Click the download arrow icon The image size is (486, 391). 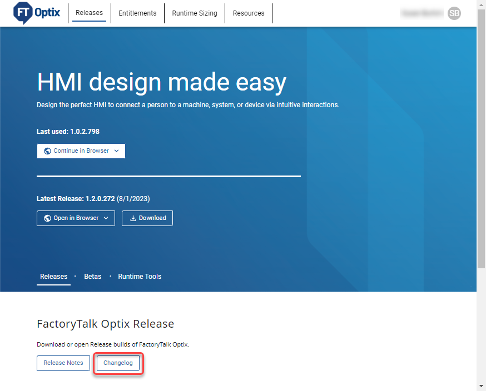click(133, 218)
